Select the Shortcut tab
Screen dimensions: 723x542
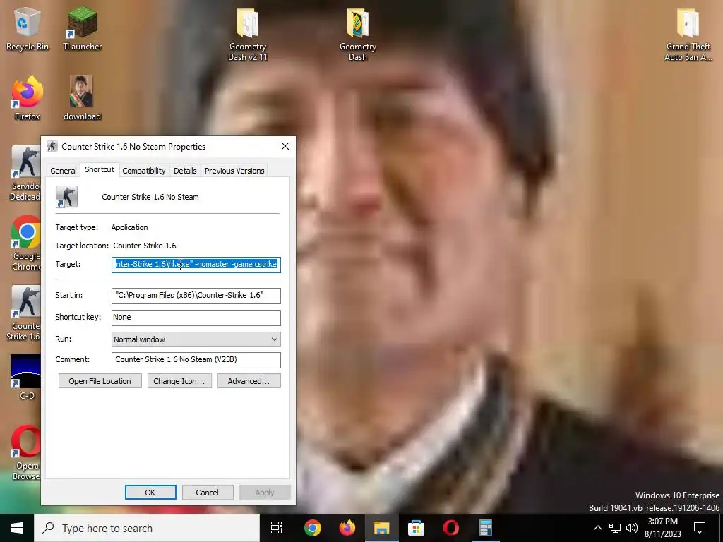100,169
